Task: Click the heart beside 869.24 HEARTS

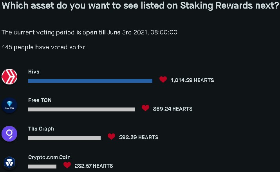Action: tap(145, 108)
